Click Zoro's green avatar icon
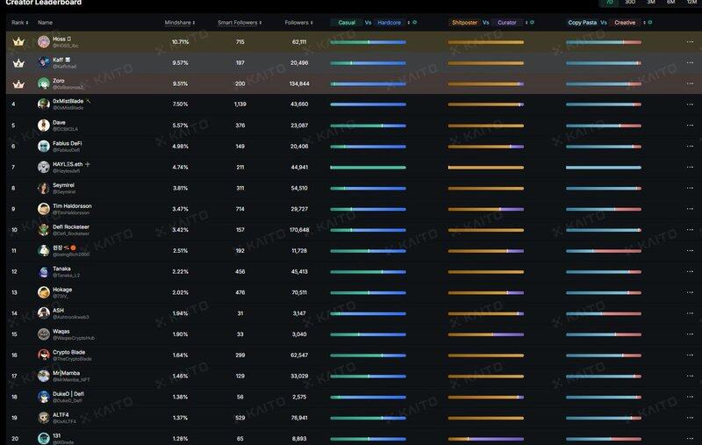The height and width of the screenshot is (445, 702). coord(44,83)
